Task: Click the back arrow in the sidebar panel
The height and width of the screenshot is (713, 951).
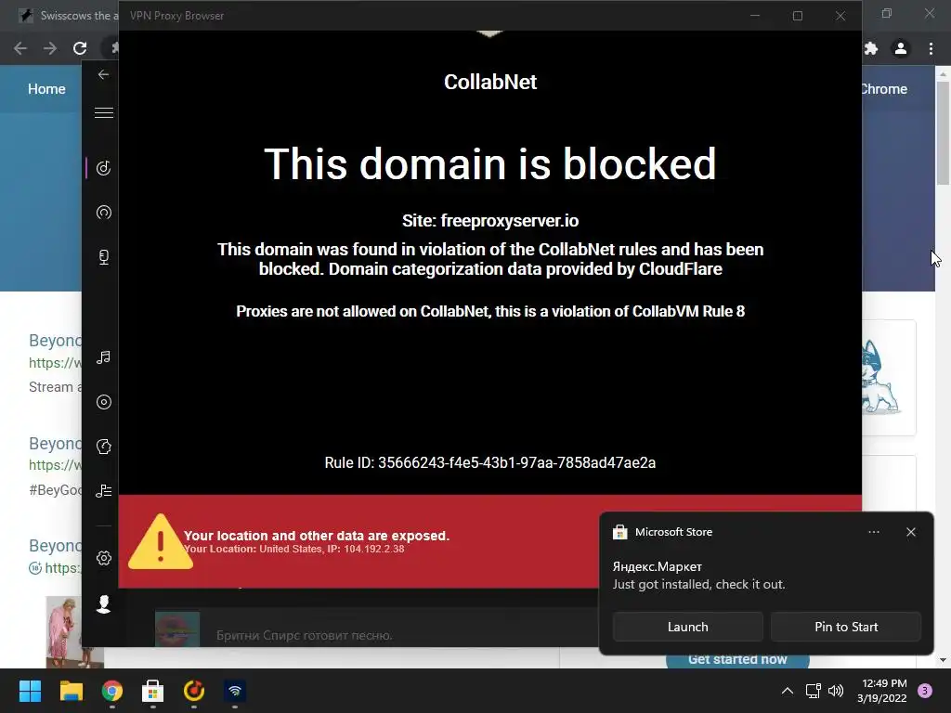Action: (x=104, y=74)
